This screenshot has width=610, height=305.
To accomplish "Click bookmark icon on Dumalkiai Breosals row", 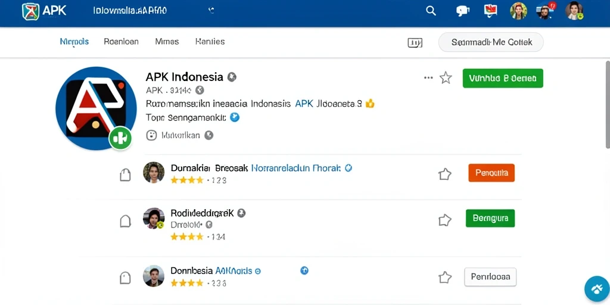I will coord(125,175).
